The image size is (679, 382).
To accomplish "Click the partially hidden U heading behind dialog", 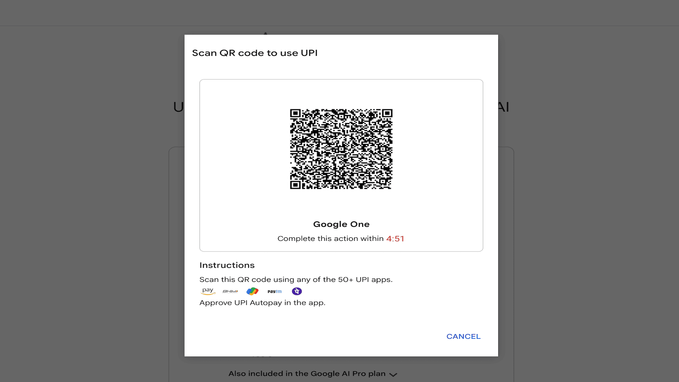I will (x=179, y=107).
